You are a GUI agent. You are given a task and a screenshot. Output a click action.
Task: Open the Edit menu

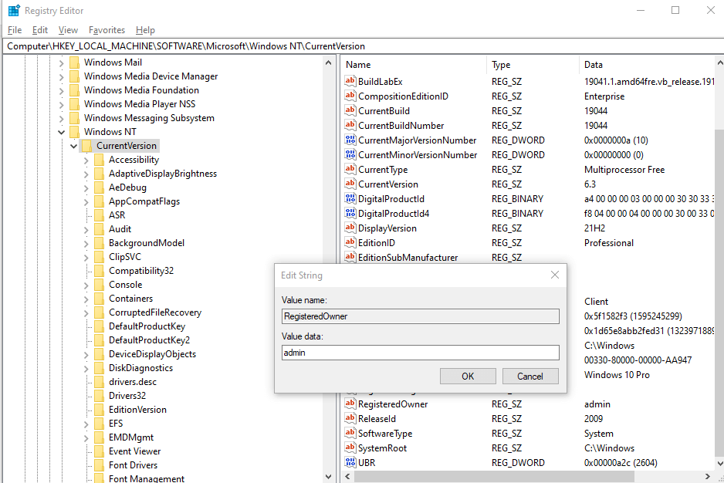click(40, 30)
